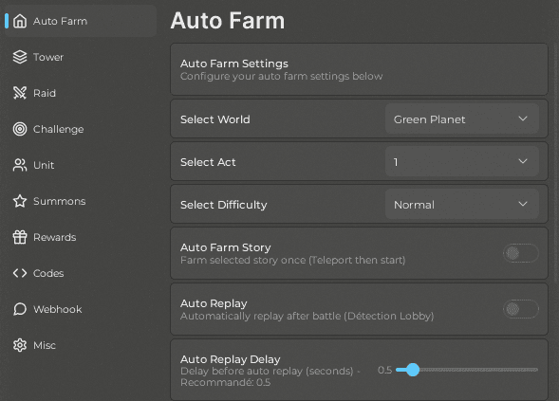Select the Raid crossed swords icon
The height and width of the screenshot is (401, 559).
pyautogui.click(x=20, y=93)
